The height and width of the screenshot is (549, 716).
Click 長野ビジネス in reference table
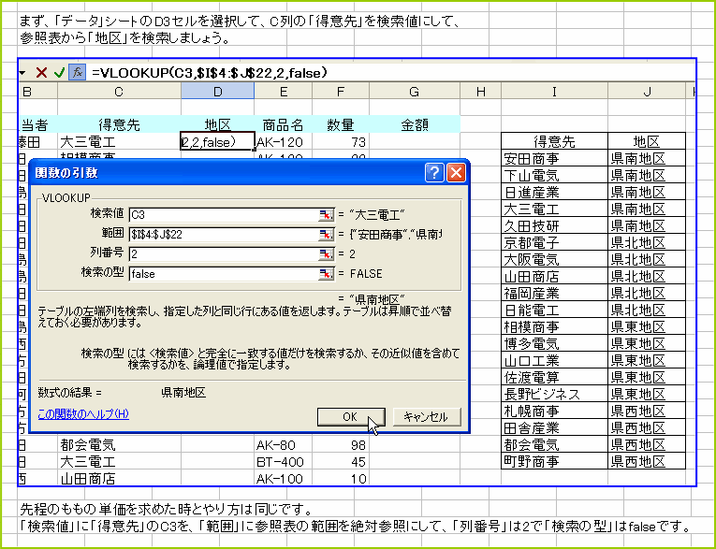point(554,394)
